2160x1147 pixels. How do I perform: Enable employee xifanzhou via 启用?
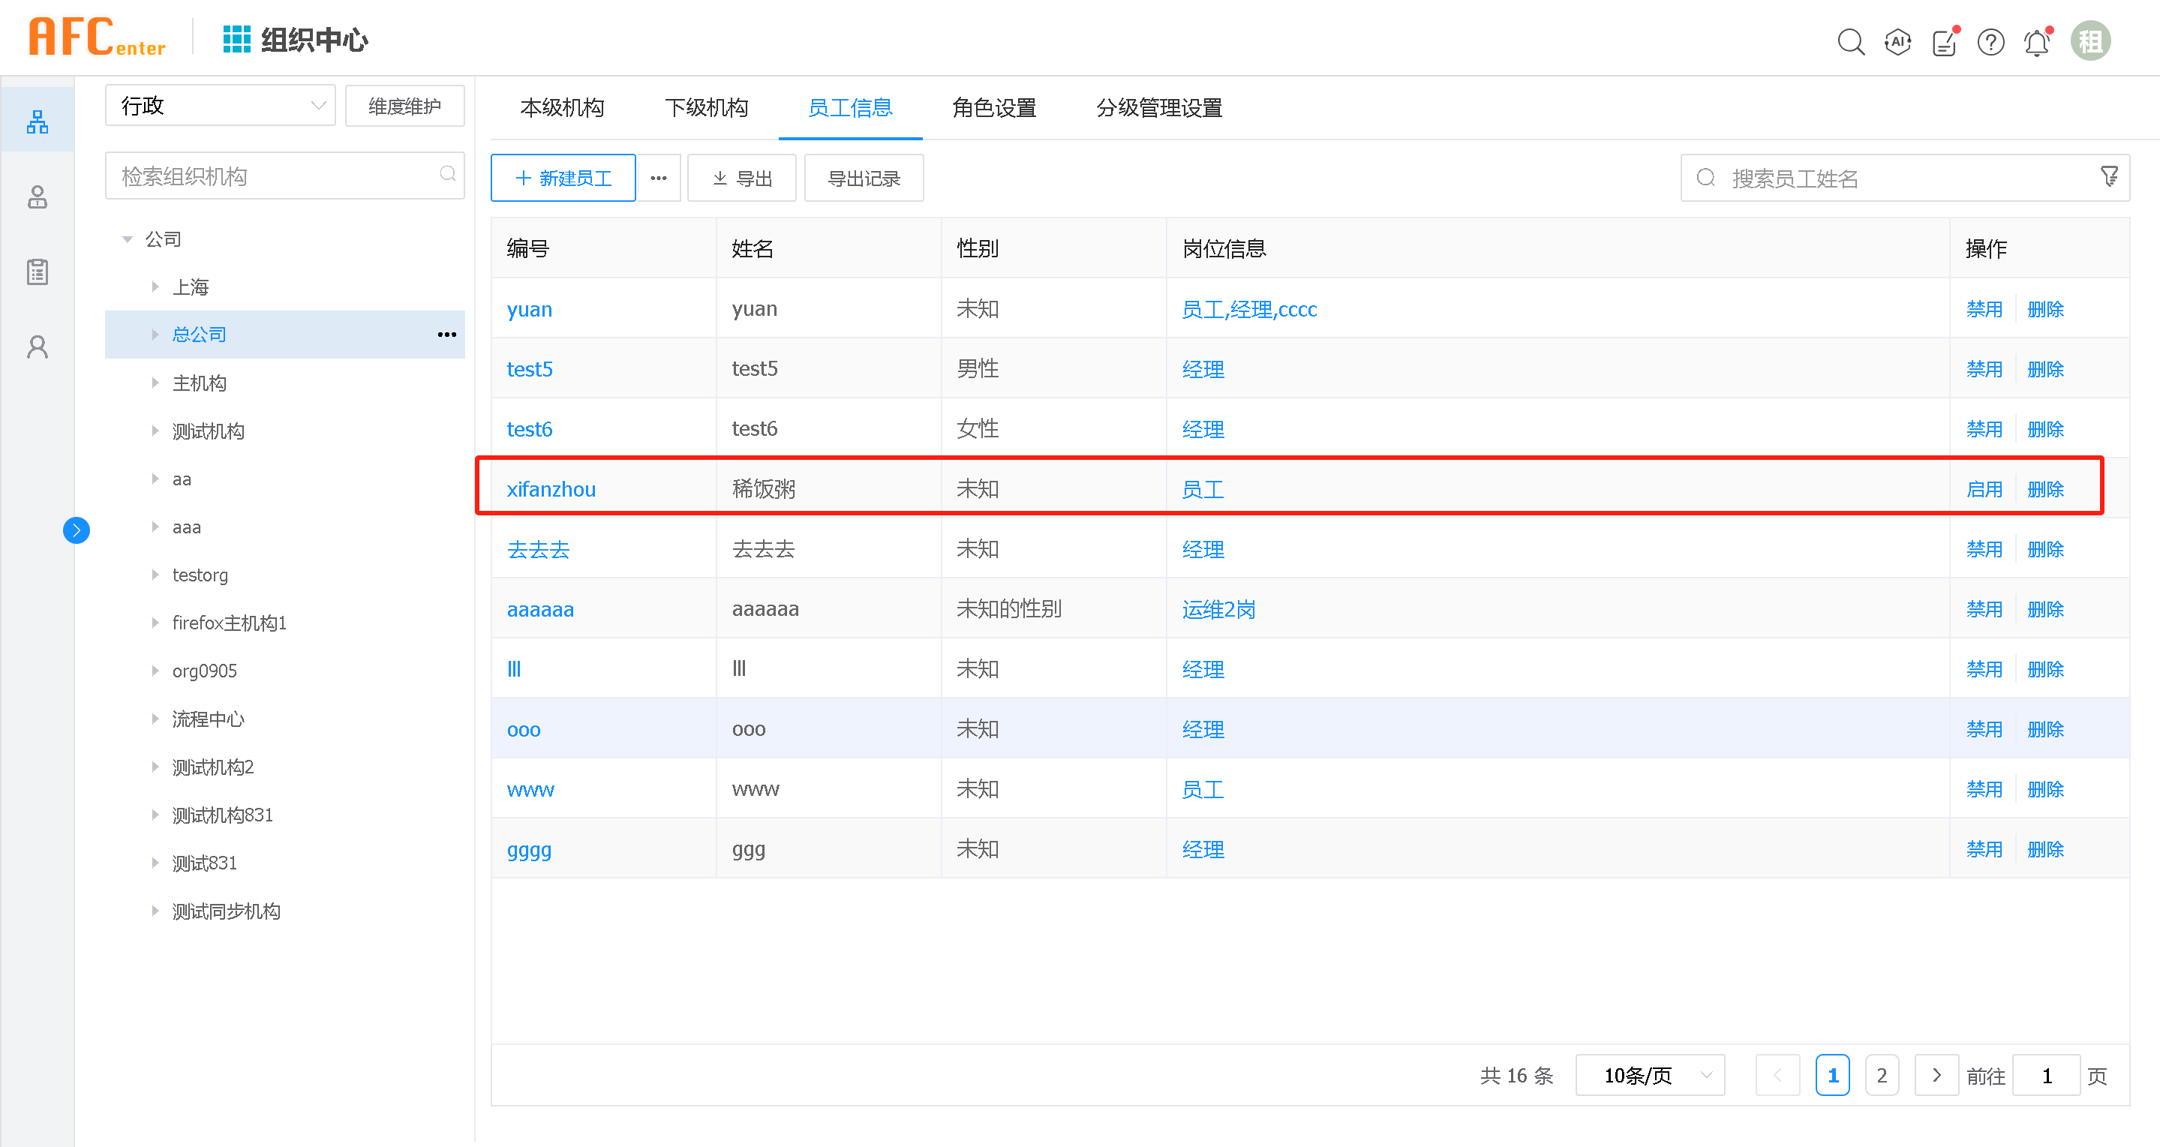click(1983, 489)
